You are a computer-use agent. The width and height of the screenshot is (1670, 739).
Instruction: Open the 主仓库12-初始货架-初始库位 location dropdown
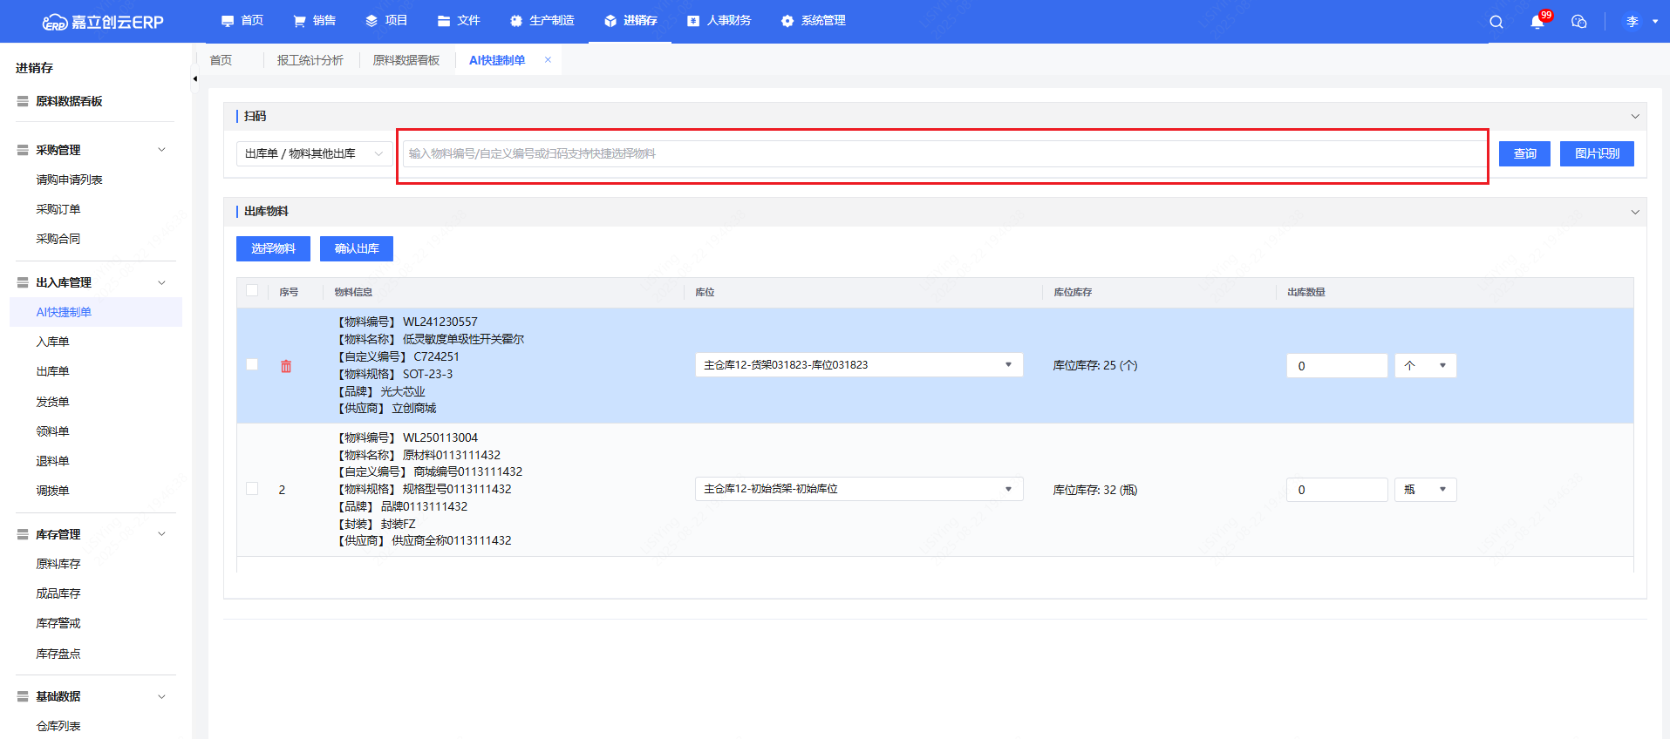[858, 489]
